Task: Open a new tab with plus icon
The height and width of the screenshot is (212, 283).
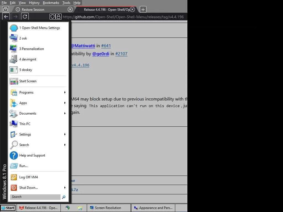Action: click(143, 10)
